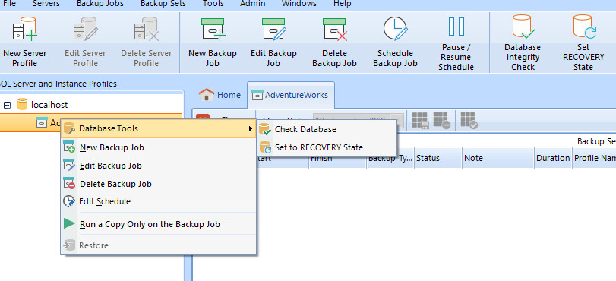Click the grid icon with the checkmark
The image size is (616, 281).
(469, 121)
